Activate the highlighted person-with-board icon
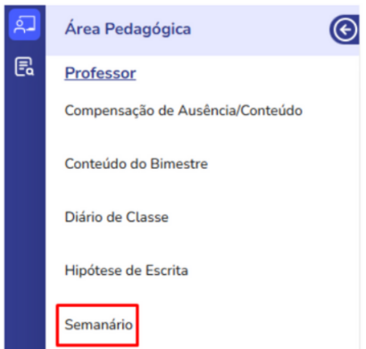 (24, 25)
